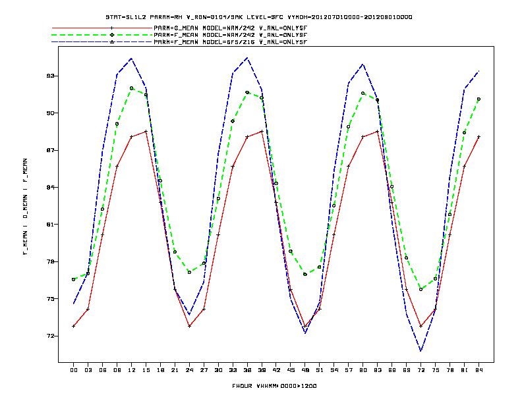This screenshot has height=403, width=522.
Task: Click the green circle data point at hour 12
Action: (x=132, y=88)
